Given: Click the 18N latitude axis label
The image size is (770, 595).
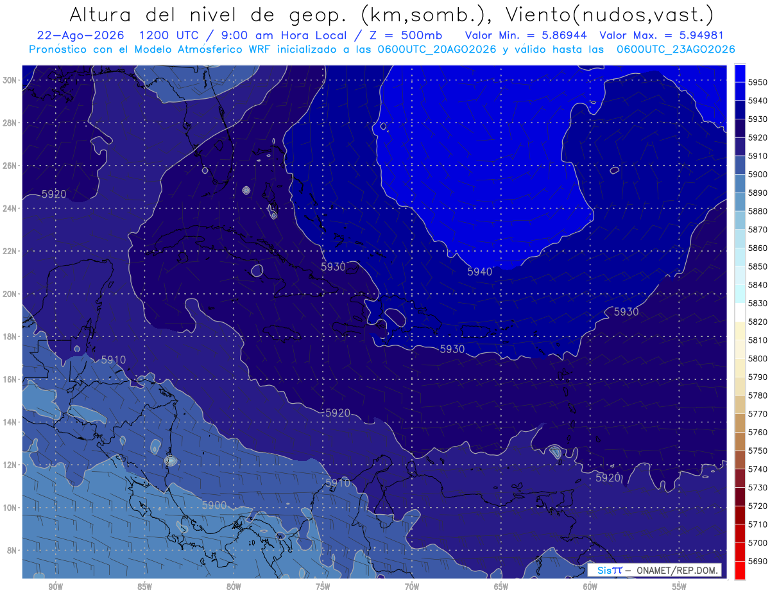Looking at the screenshot, I should (x=10, y=336).
